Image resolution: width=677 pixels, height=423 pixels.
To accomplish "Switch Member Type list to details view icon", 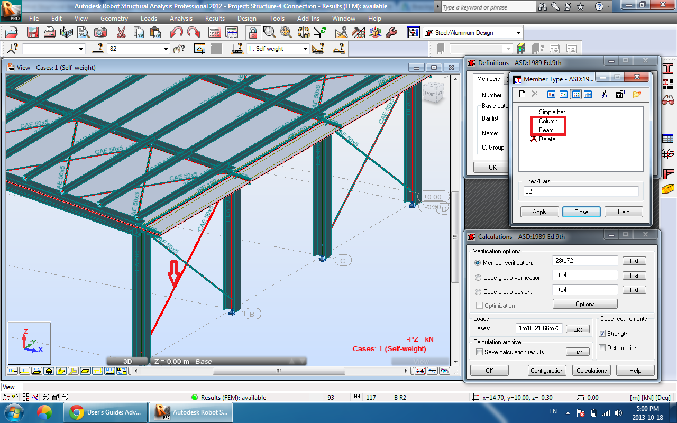I will click(x=588, y=94).
